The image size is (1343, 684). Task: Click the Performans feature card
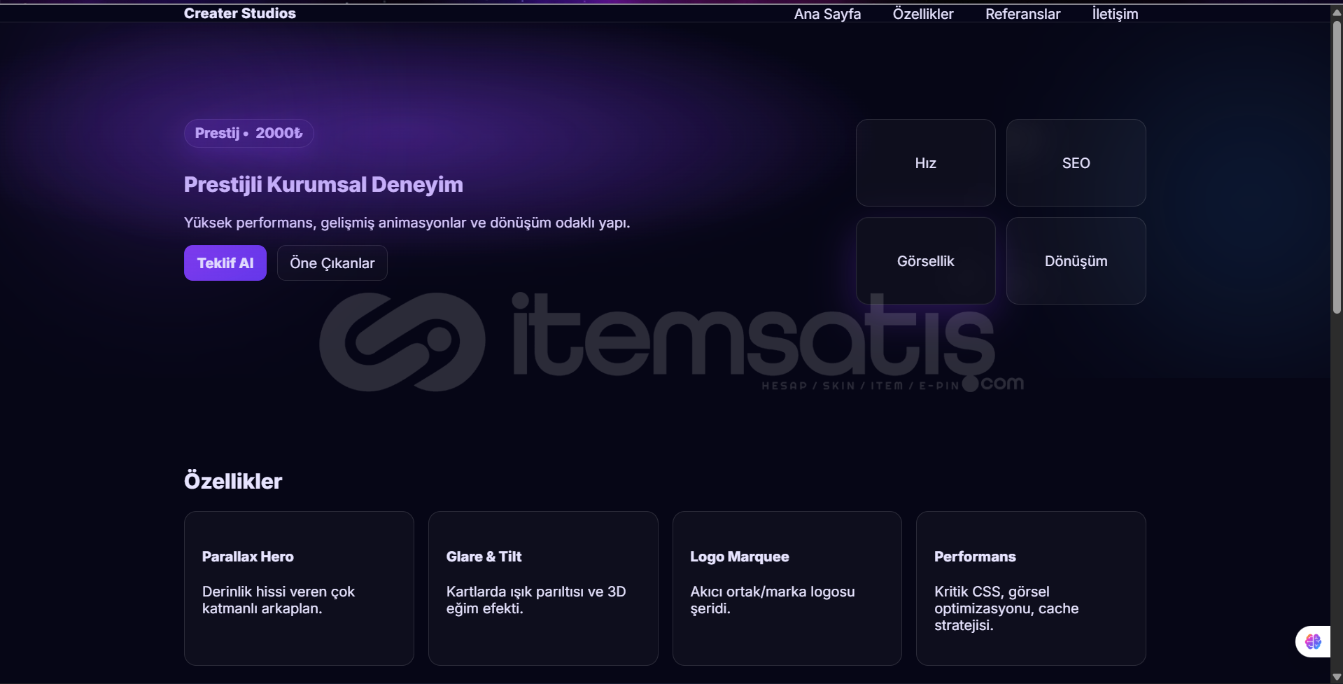coord(1031,588)
